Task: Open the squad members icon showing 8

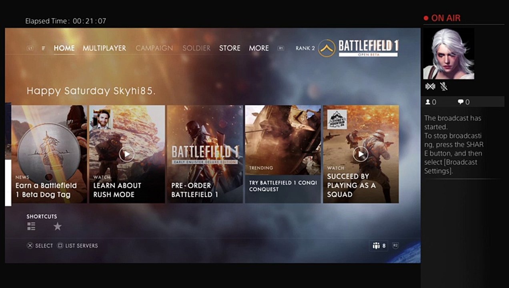Action: tap(379, 246)
